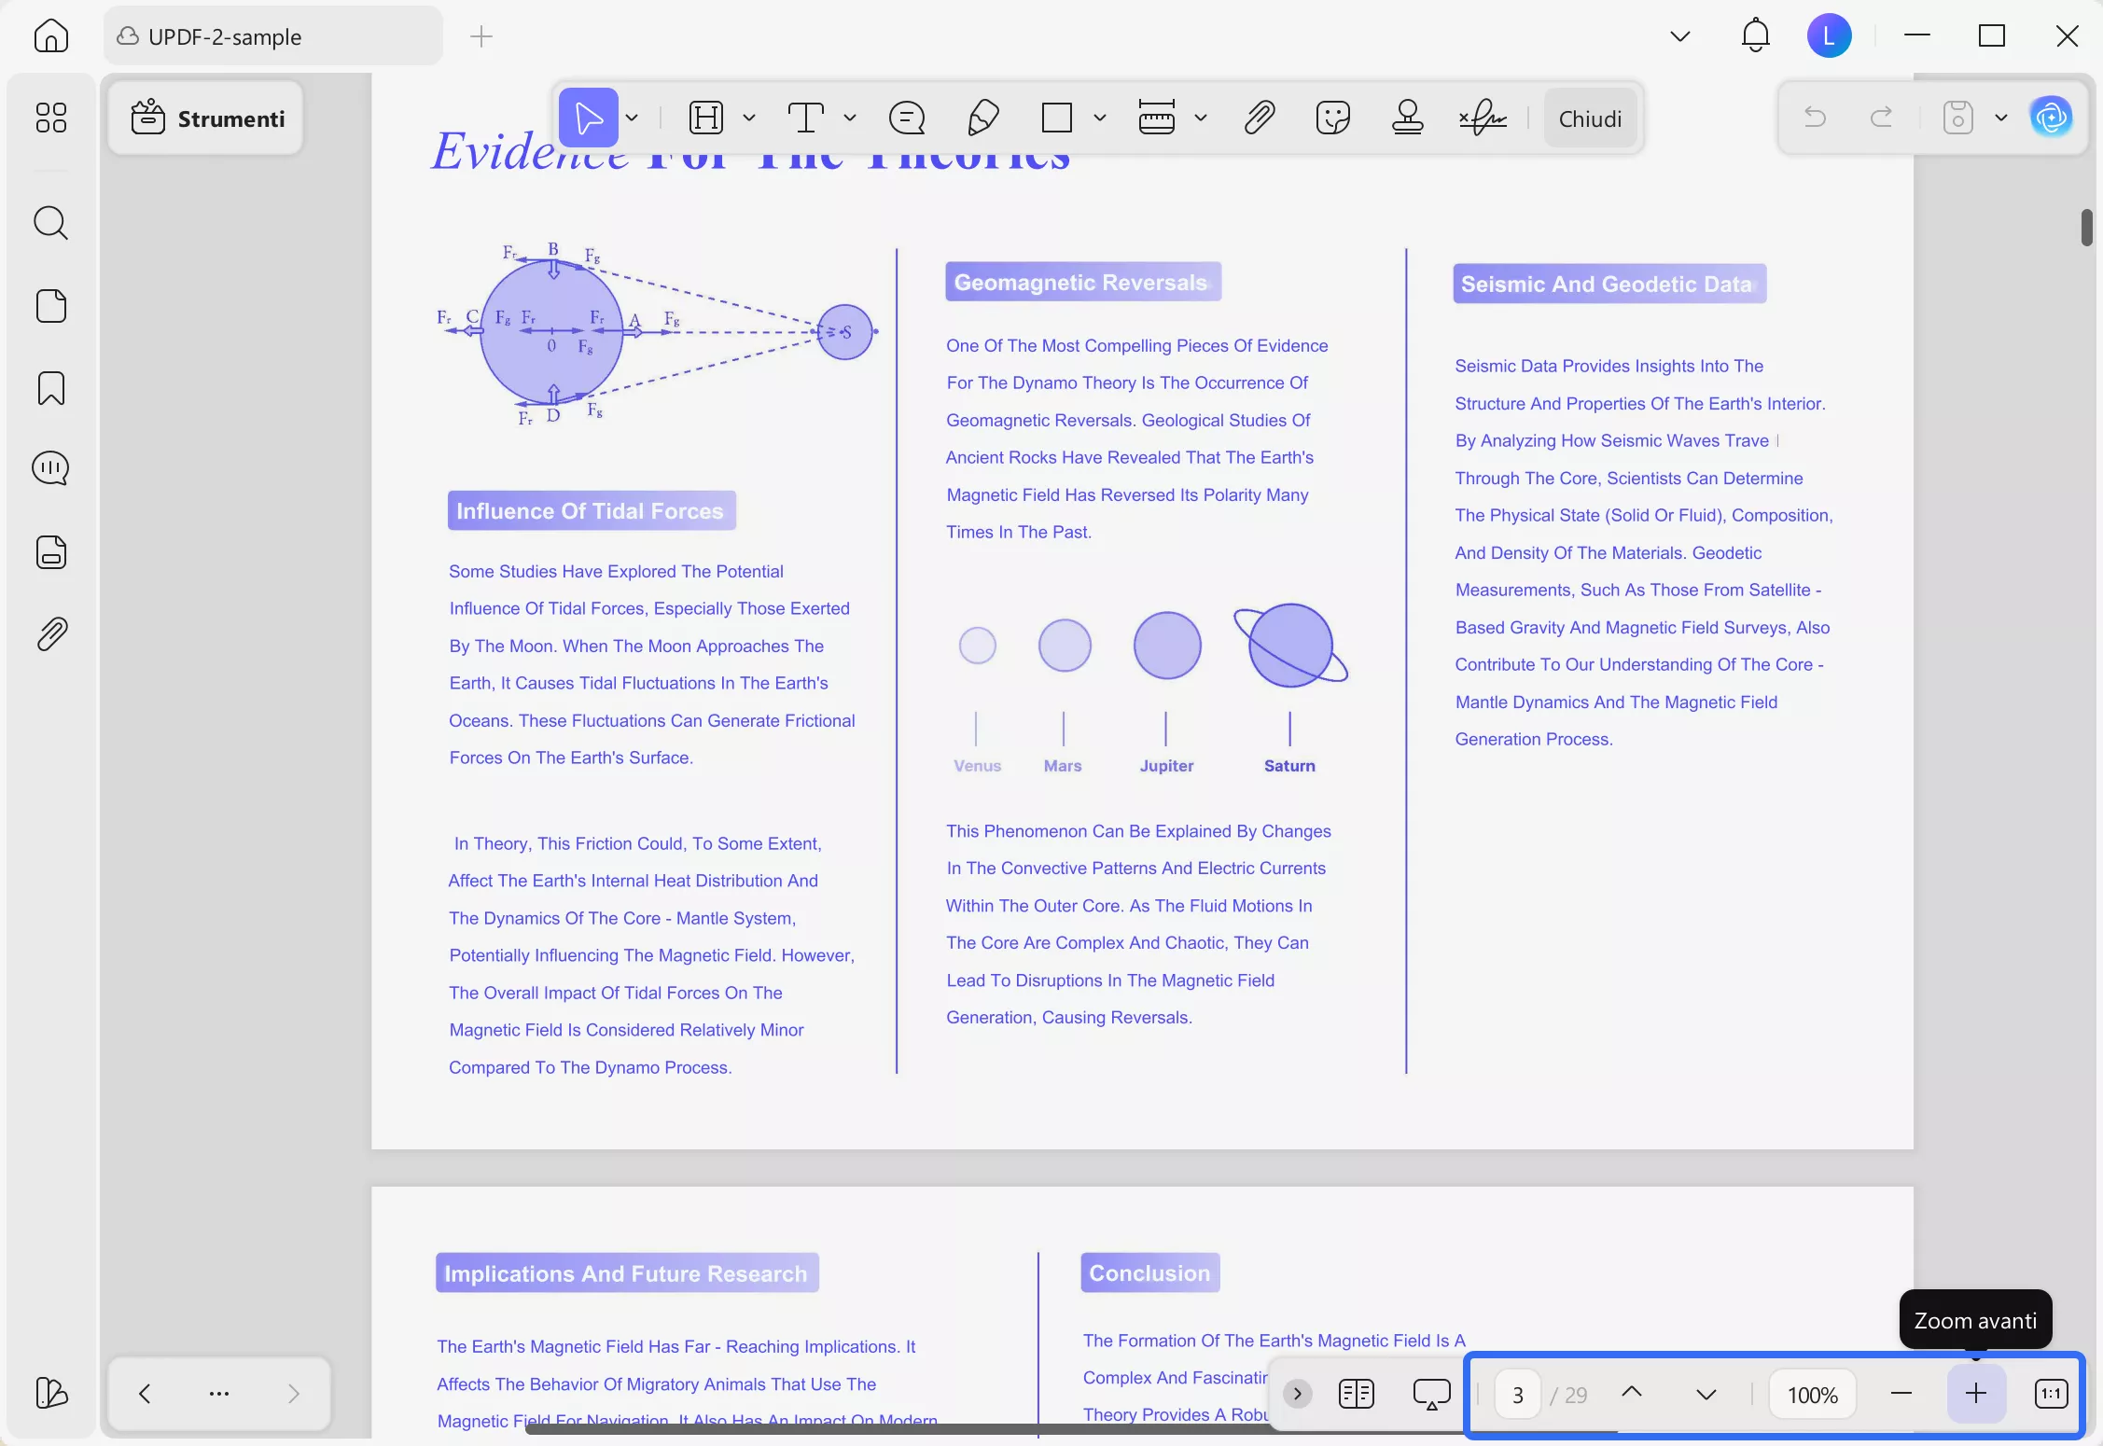Screen dimensions: 2103x1446
Task: Open the sticker tool
Action: tap(1332, 118)
